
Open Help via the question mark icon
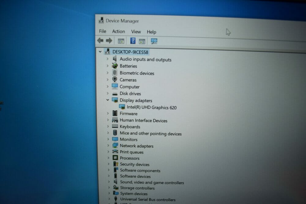point(133,41)
